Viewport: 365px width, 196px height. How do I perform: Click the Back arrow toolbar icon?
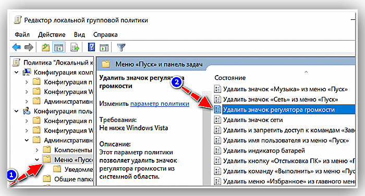[17, 47]
